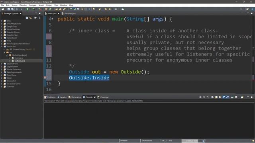255x143 pixels.
Task: Collapse the InnerClass project node
Action: (2, 46)
